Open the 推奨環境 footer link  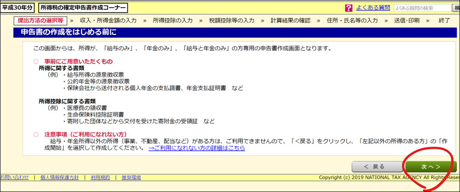click(131, 177)
